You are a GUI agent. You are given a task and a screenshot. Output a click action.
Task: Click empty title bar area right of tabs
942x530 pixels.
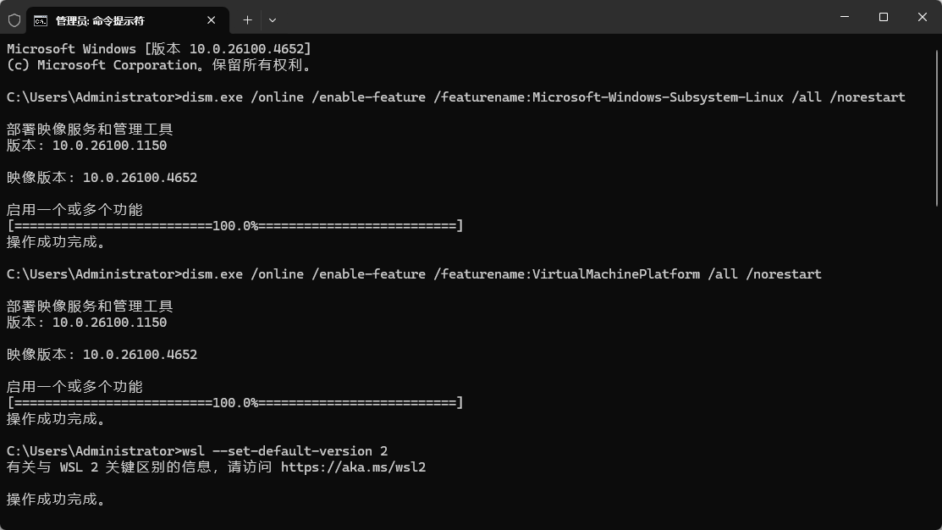point(550,17)
